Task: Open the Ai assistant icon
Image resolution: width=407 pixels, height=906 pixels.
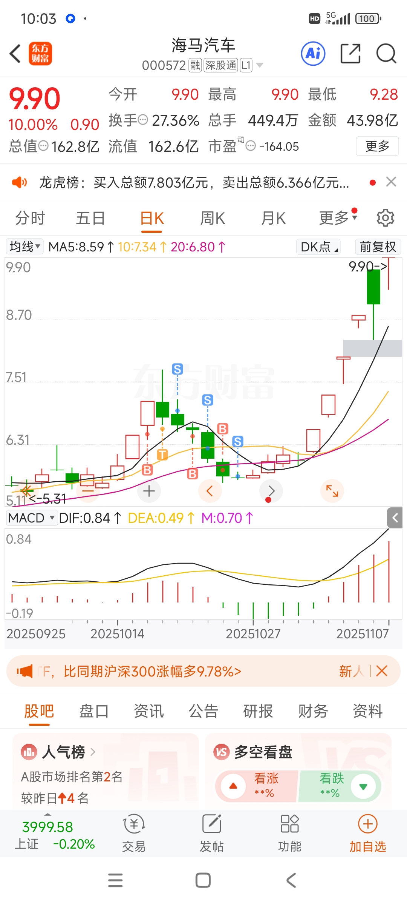Action: [x=313, y=53]
